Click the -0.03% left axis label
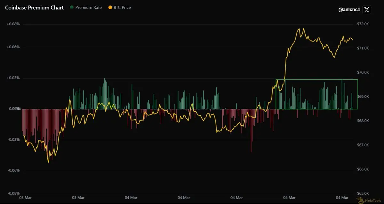 coord(13,139)
